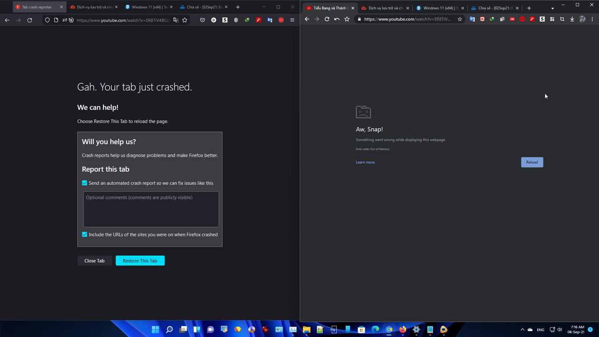Open Chrome three-dot menu
This screenshot has width=599, height=337.
592,19
